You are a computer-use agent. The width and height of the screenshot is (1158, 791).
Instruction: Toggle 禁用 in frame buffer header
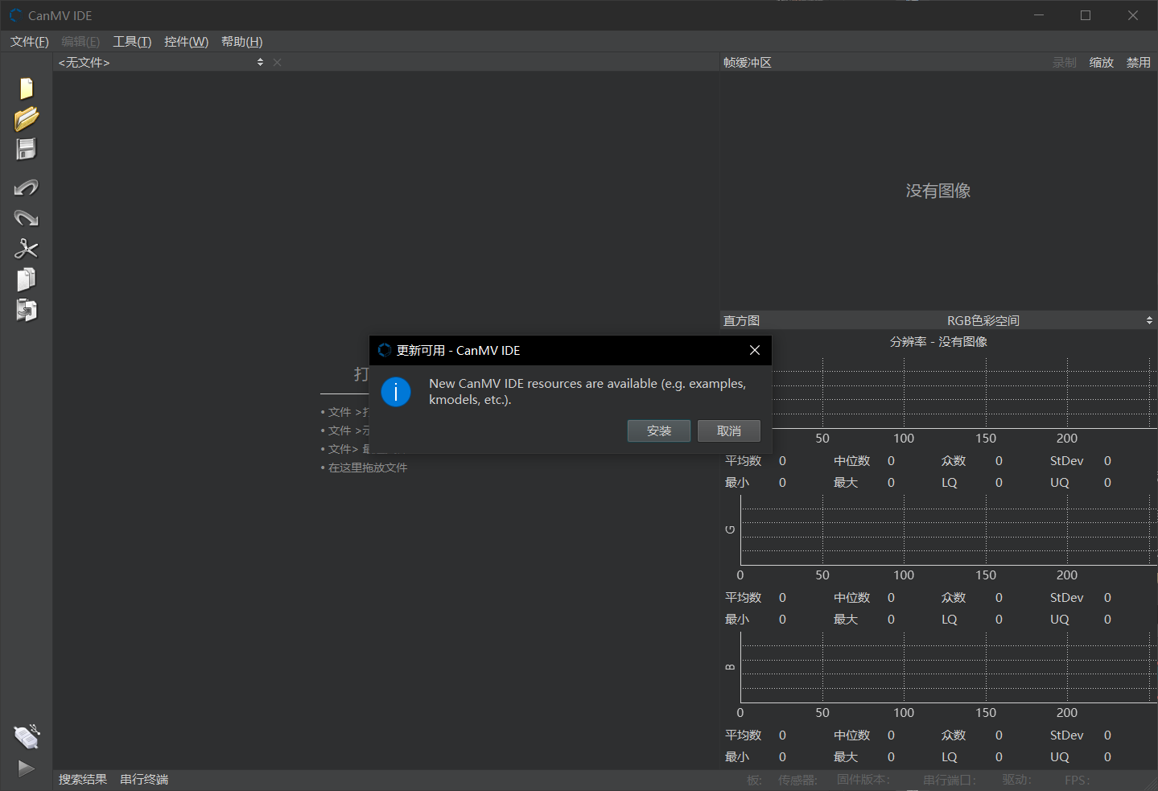tap(1138, 63)
